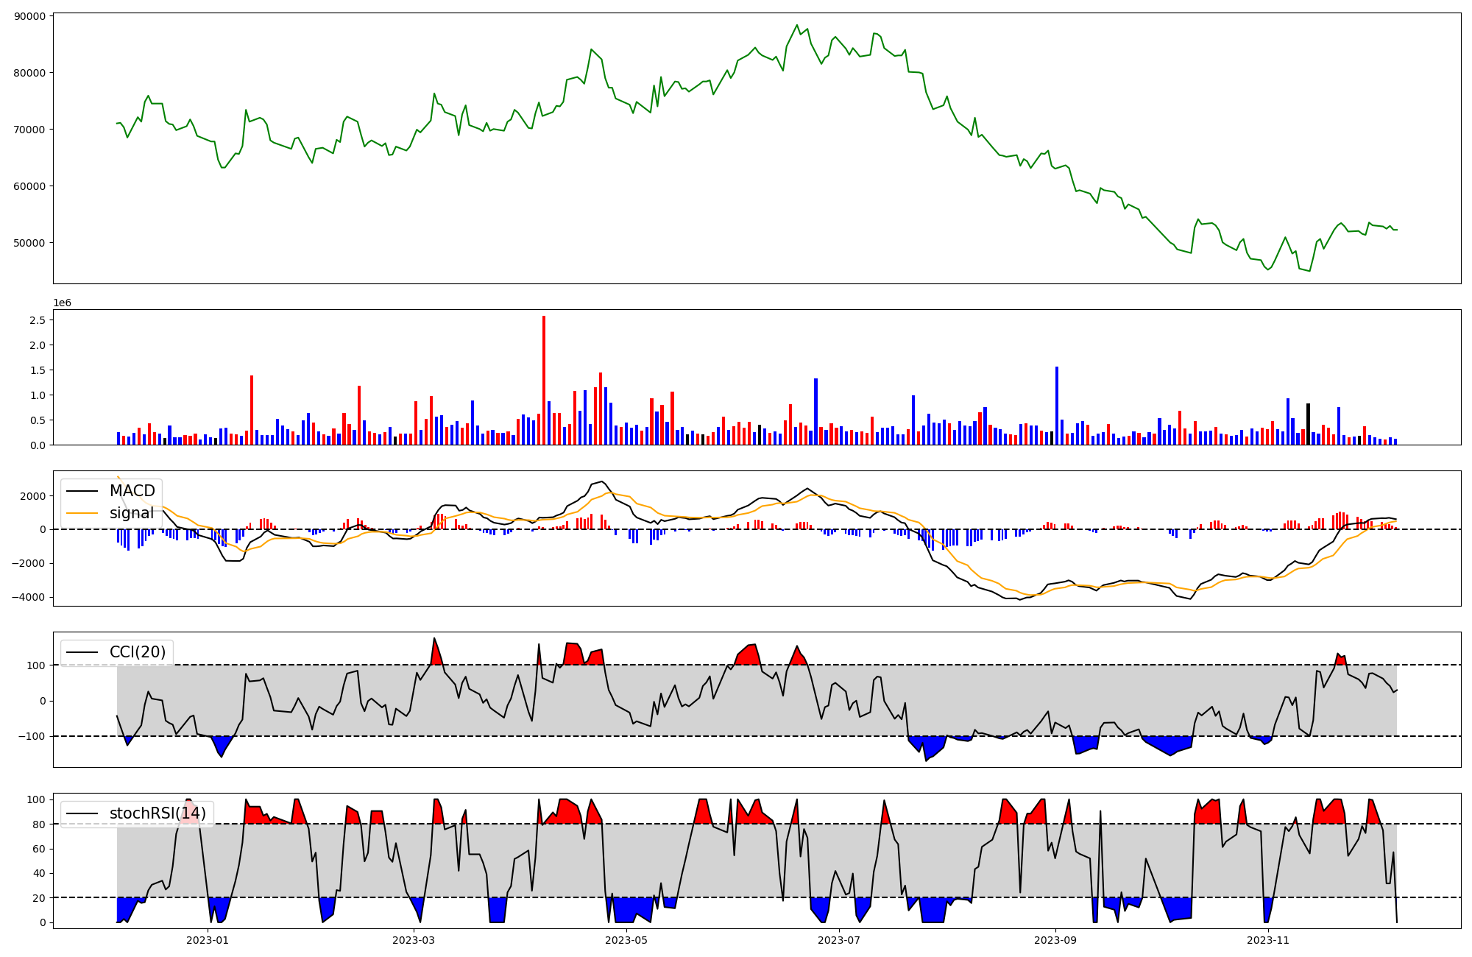Click the MACD legend entry
This screenshot has height=957, width=1472.
point(132,491)
